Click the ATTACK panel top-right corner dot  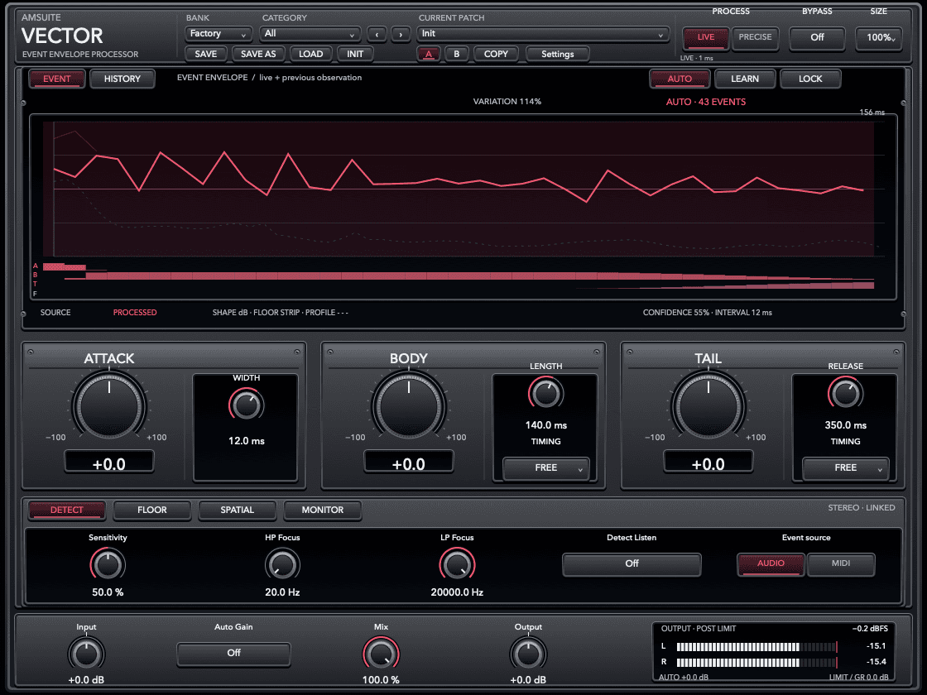click(297, 352)
